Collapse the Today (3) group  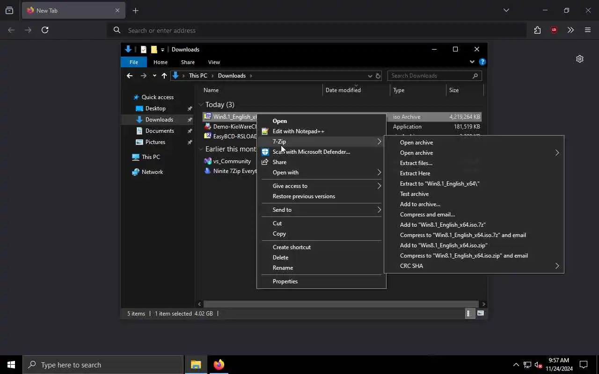201,105
